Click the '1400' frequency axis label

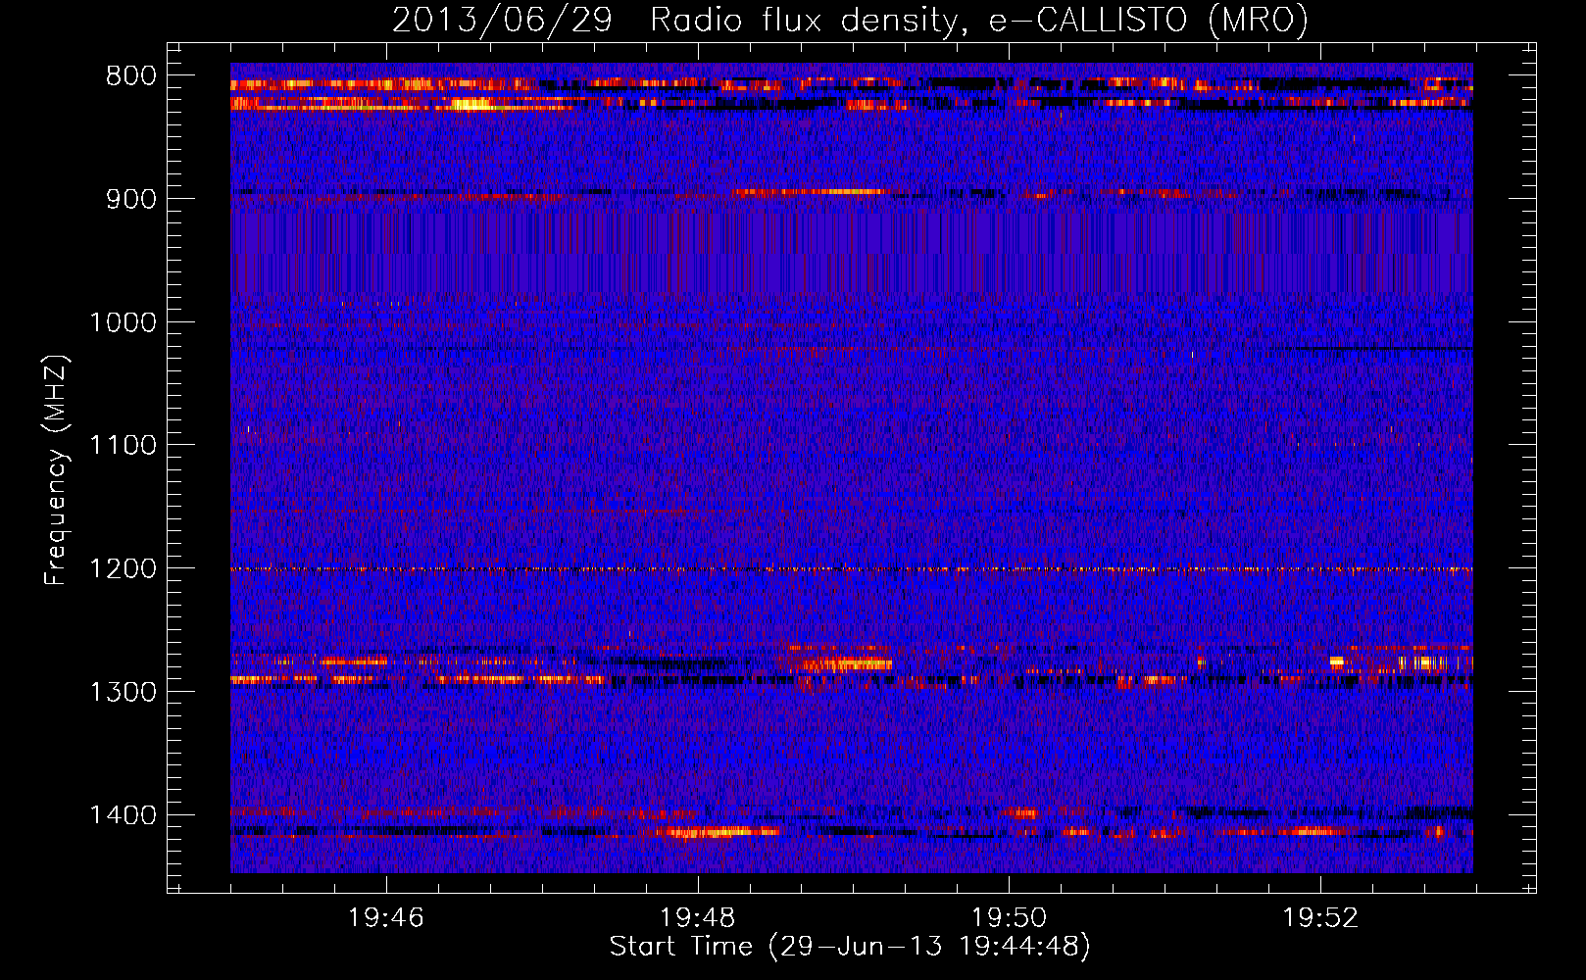[x=123, y=815]
